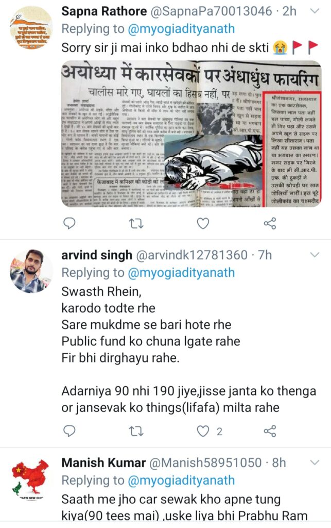The width and height of the screenshot is (331, 528).
Task: Like arvind singh's tweet with 2 likes
Action: (x=203, y=431)
